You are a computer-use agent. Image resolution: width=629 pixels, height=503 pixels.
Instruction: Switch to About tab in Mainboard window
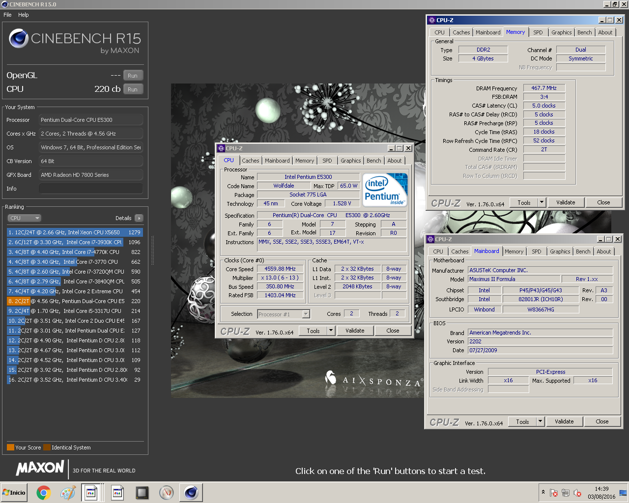coord(604,251)
